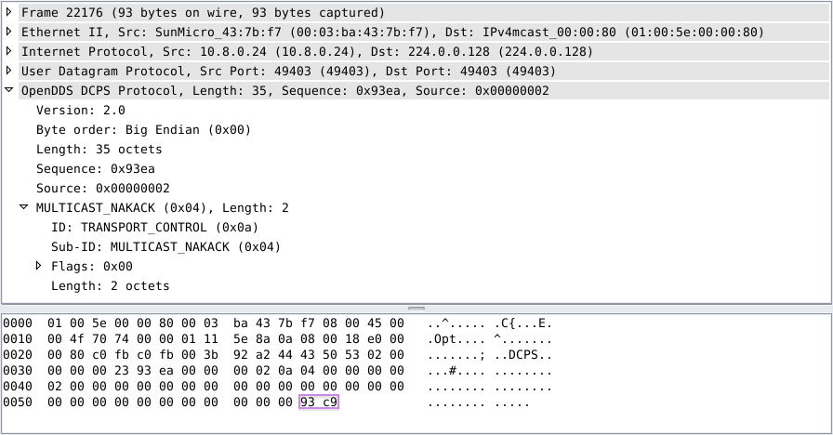Click hex offset 0050 row label

[18, 402]
